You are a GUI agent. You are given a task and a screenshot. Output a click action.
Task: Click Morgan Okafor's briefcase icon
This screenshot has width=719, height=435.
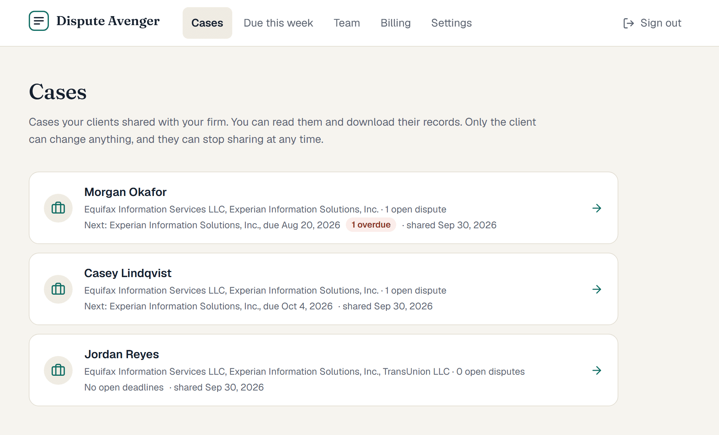coord(58,208)
